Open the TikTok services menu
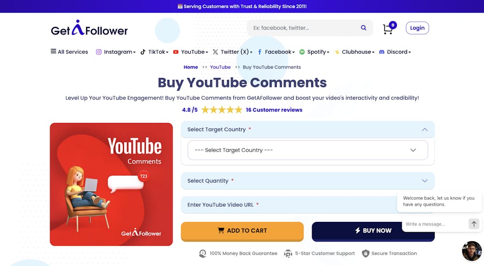Screen dimensions: 484x266 (x=154, y=52)
